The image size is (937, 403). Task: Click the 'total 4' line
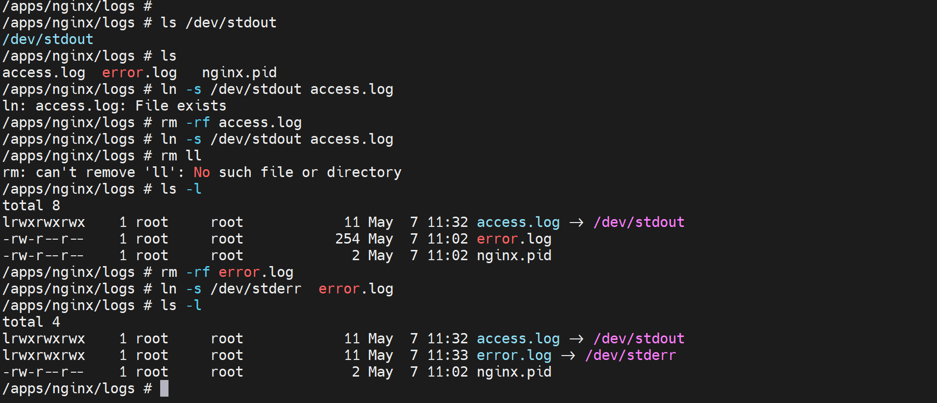[x=31, y=322]
